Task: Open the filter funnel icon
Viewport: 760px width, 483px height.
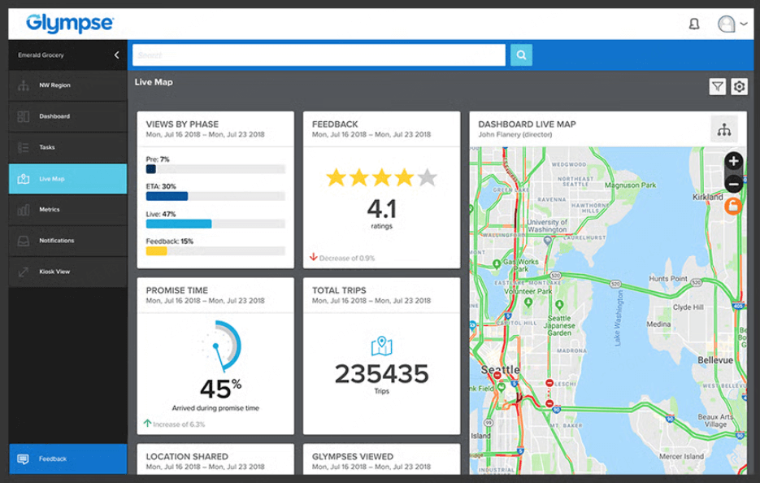Action: point(717,87)
